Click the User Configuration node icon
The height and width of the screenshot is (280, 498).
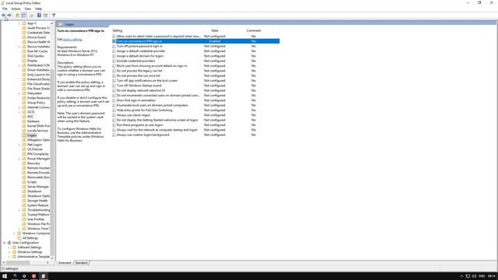[x=9, y=243]
